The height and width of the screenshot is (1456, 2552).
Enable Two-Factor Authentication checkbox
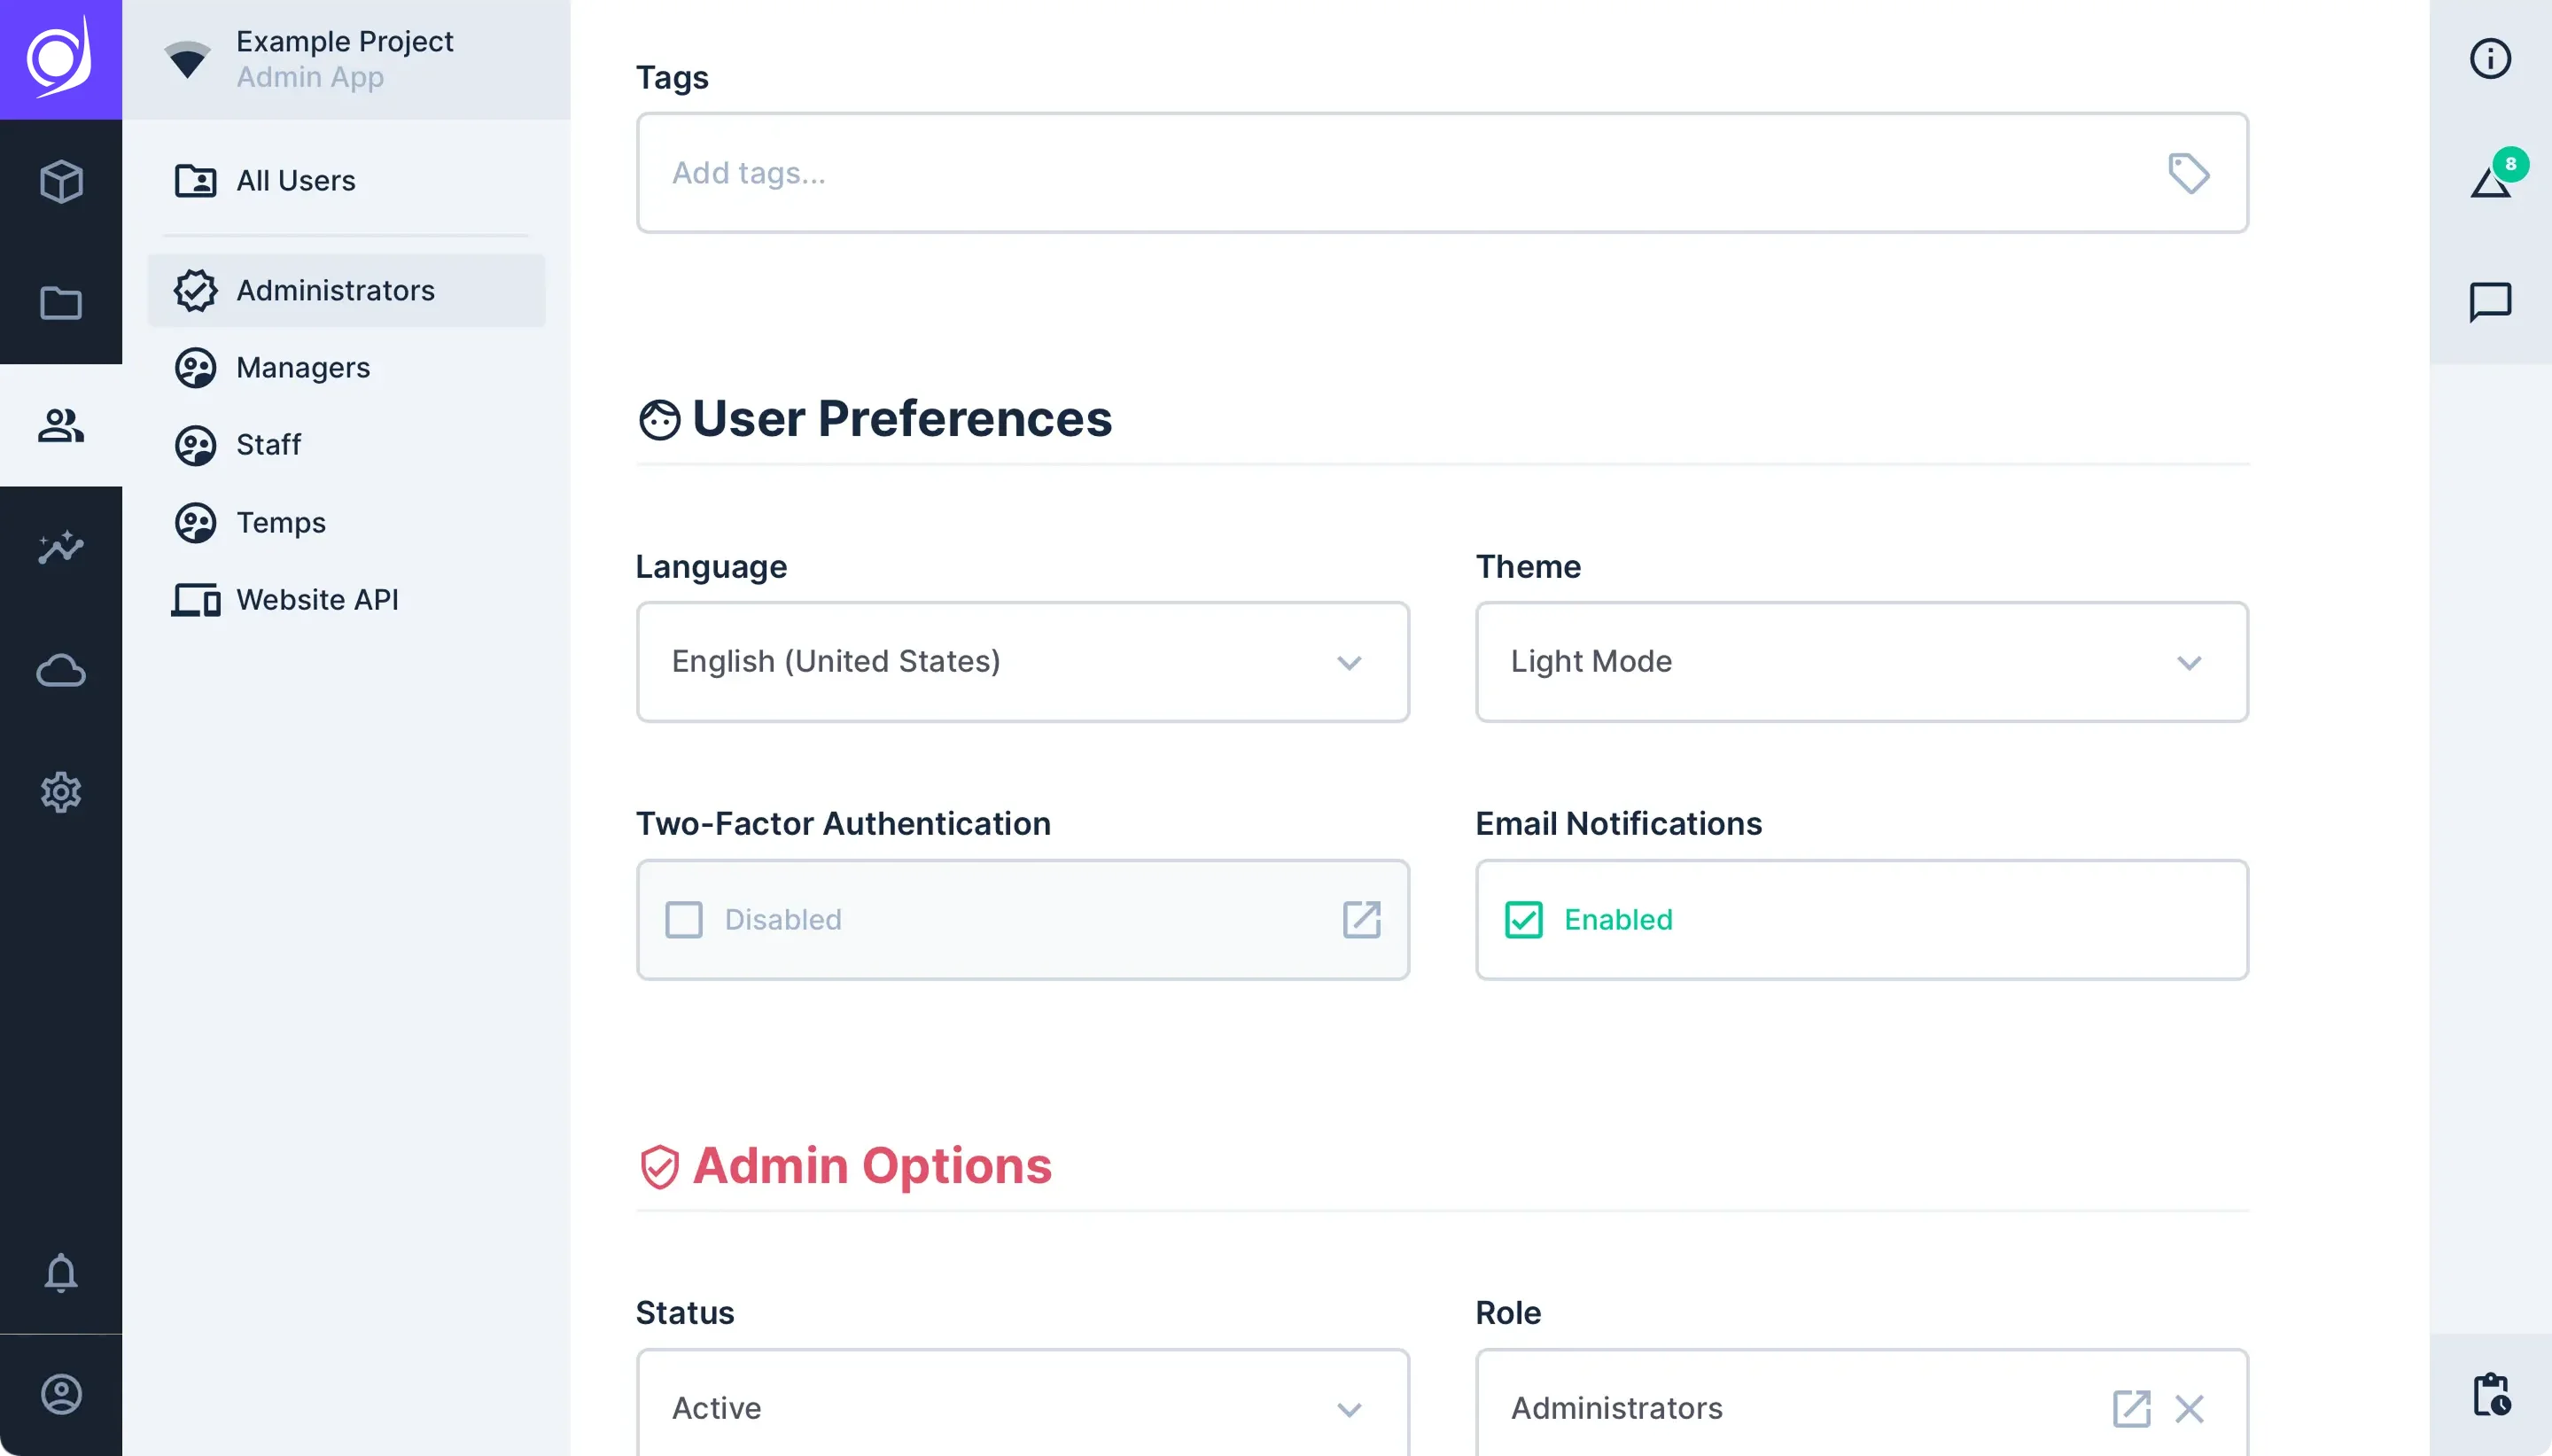[x=682, y=918]
